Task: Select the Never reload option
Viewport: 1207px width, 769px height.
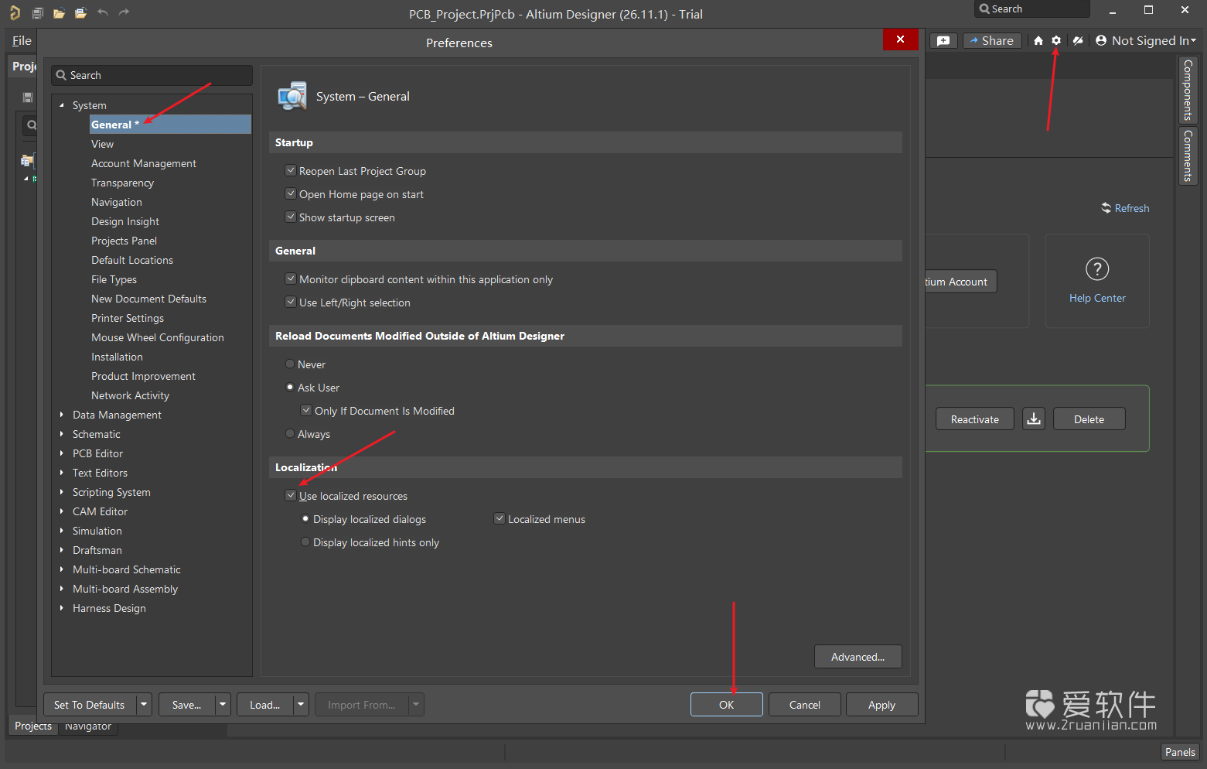Action: pos(290,364)
